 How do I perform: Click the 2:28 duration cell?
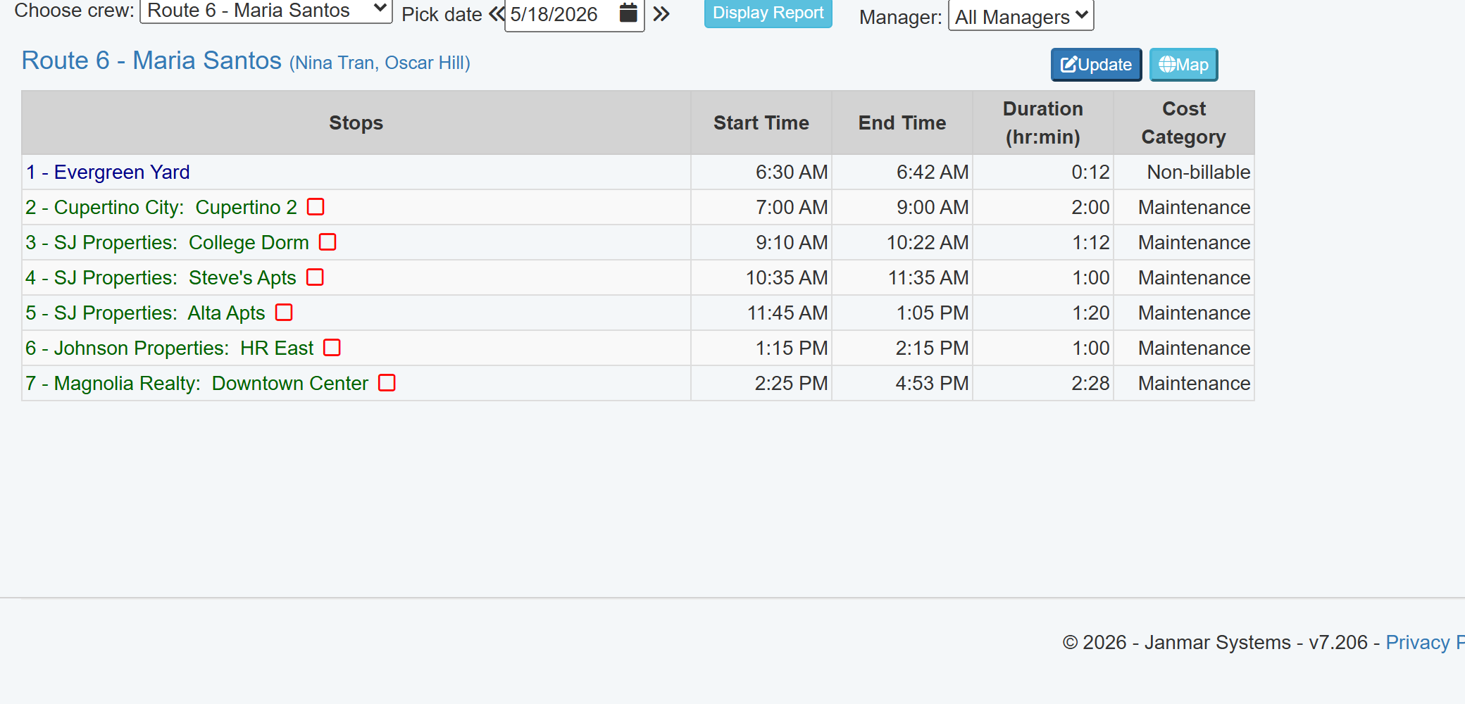(1043, 383)
